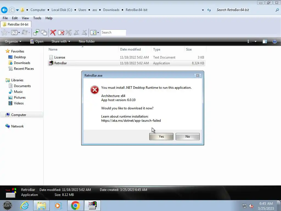Screen dimensions: 281x211
Task: Click the Local Disk (C:) breadcrumb
Action: 62,10
